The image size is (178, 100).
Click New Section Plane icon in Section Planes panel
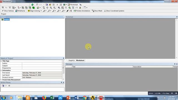click(x=3, y=86)
